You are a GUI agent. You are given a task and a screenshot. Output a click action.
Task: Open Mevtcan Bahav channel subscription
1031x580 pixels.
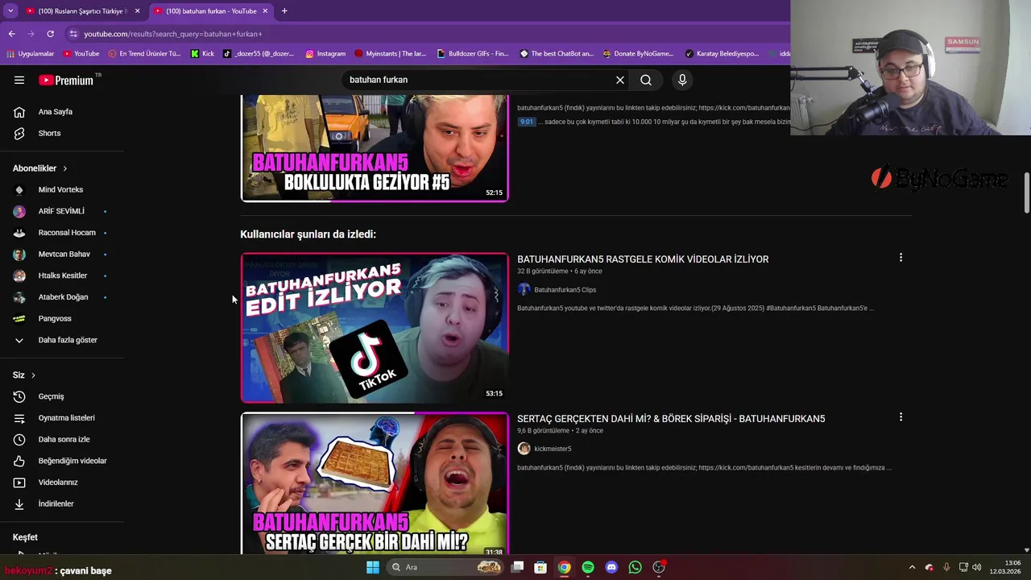pos(62,254)
